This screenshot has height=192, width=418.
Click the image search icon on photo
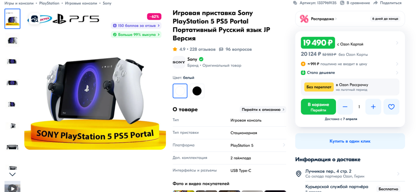pyautogui.click(x=35, y=19)
